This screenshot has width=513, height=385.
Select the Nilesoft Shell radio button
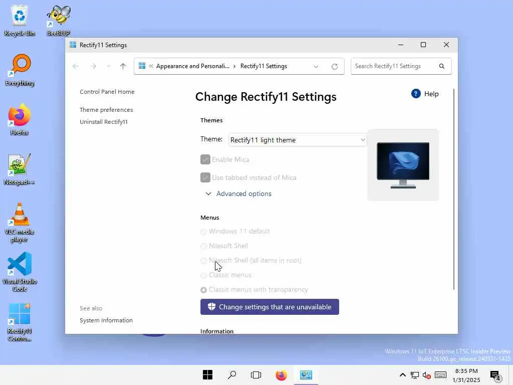(203, 246)
